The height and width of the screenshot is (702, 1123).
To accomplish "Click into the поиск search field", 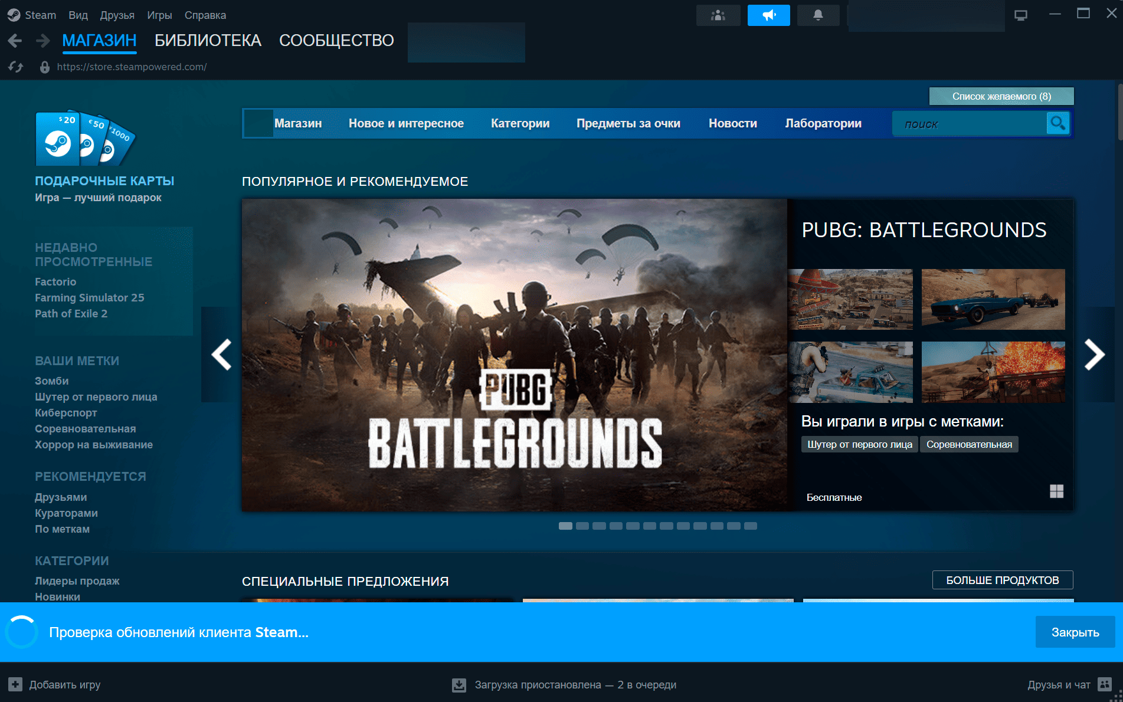I will point(969,124).
